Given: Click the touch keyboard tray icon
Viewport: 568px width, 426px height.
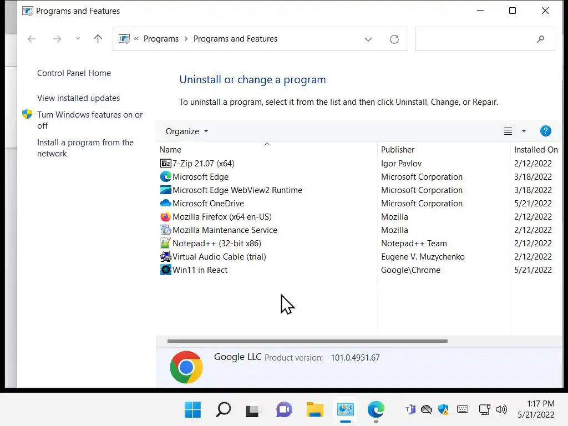Looking at the screenshot, I should pyautogui.click(x=463, y=409).
